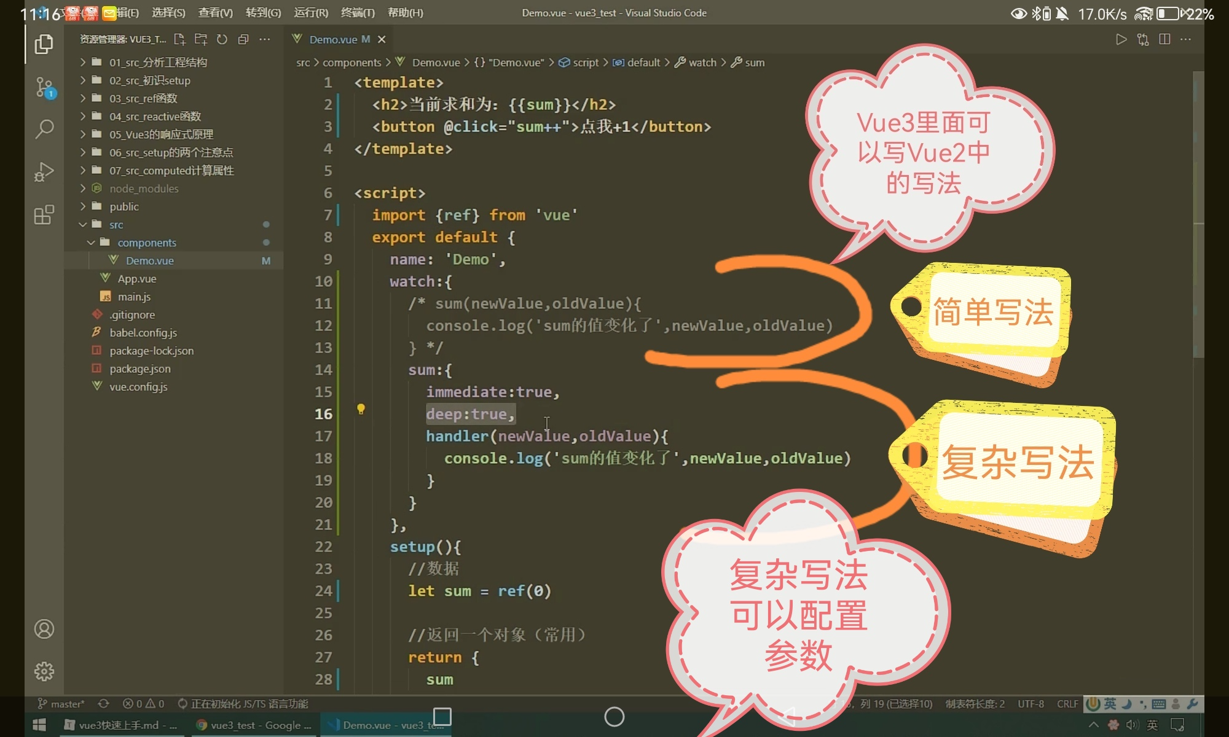This screenshot has height=737, width=1229.
Task: Expand the 07_src_computed计算属性 folder
Action: [171, 171]
